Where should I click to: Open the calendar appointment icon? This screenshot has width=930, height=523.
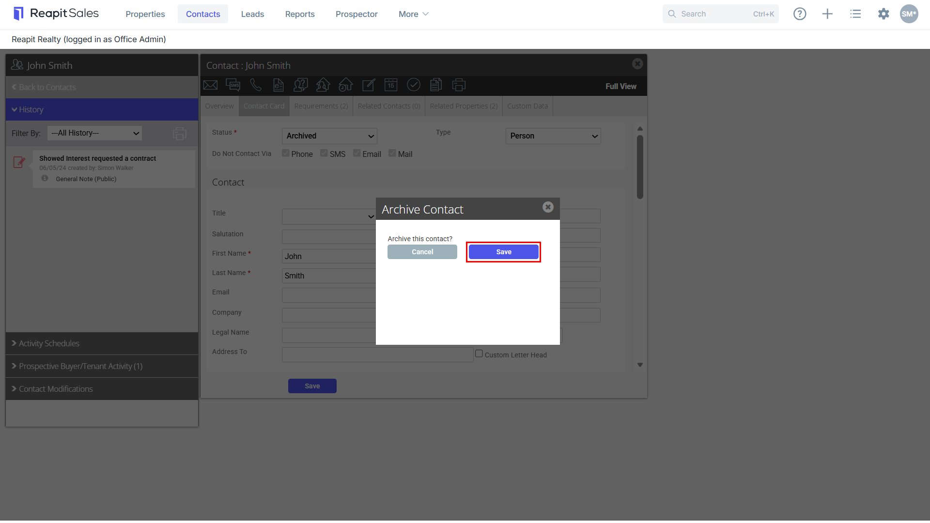391,85
